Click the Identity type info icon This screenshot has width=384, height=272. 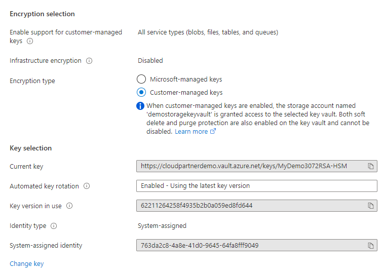tap(54, 226)
